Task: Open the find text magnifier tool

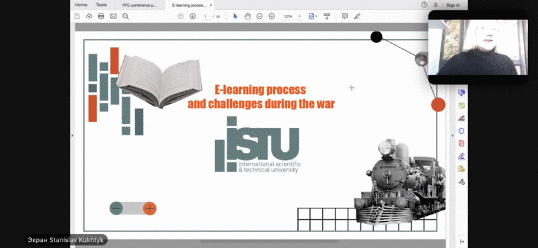Action: click(126, 16)
